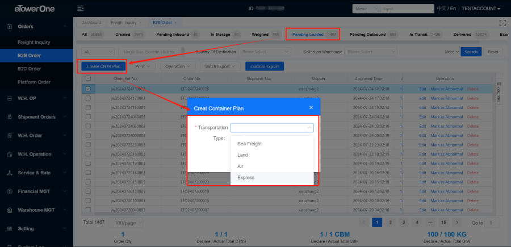
Task: Toggle the select-all checkbox in table header
Action: tap(88, 78)
